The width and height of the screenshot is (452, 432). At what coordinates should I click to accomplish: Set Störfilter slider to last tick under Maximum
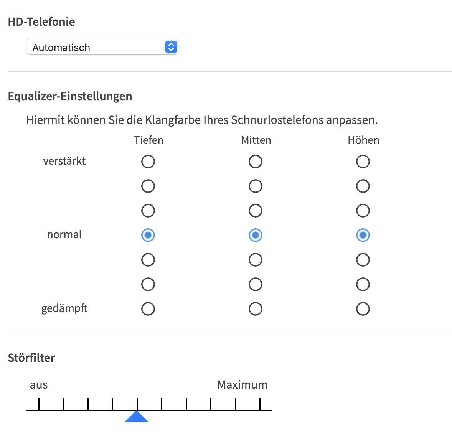click(x=260, y=405)
